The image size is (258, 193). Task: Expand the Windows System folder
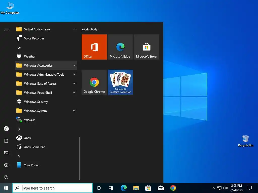point(46,111)
